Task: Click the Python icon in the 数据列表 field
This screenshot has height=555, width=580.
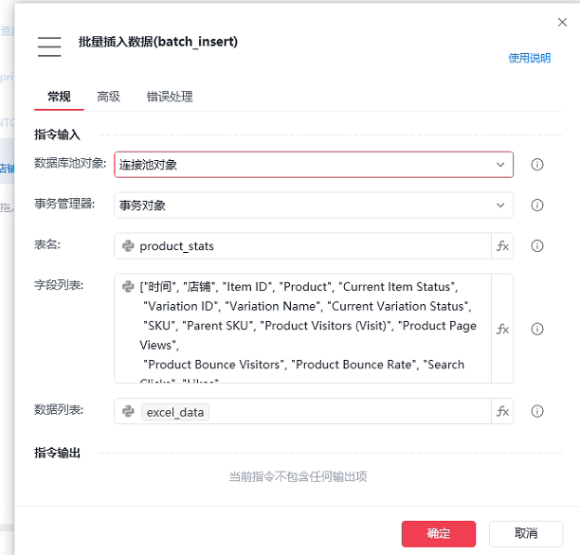Action: tap(128, 412)
